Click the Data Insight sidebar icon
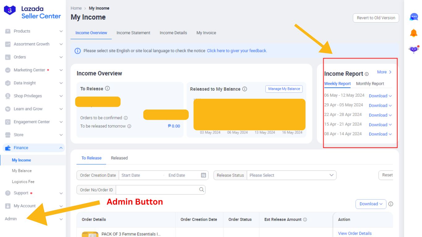 (7, 83)
